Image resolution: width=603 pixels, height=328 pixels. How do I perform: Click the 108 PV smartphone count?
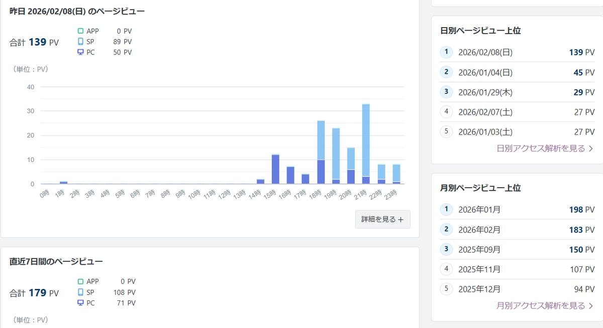(124, 292)
